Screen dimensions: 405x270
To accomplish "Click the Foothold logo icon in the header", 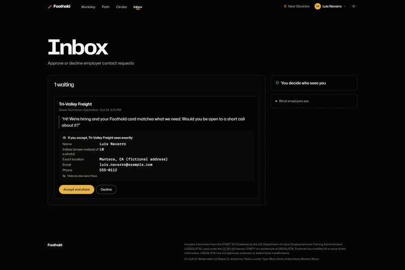I will 50,7.
